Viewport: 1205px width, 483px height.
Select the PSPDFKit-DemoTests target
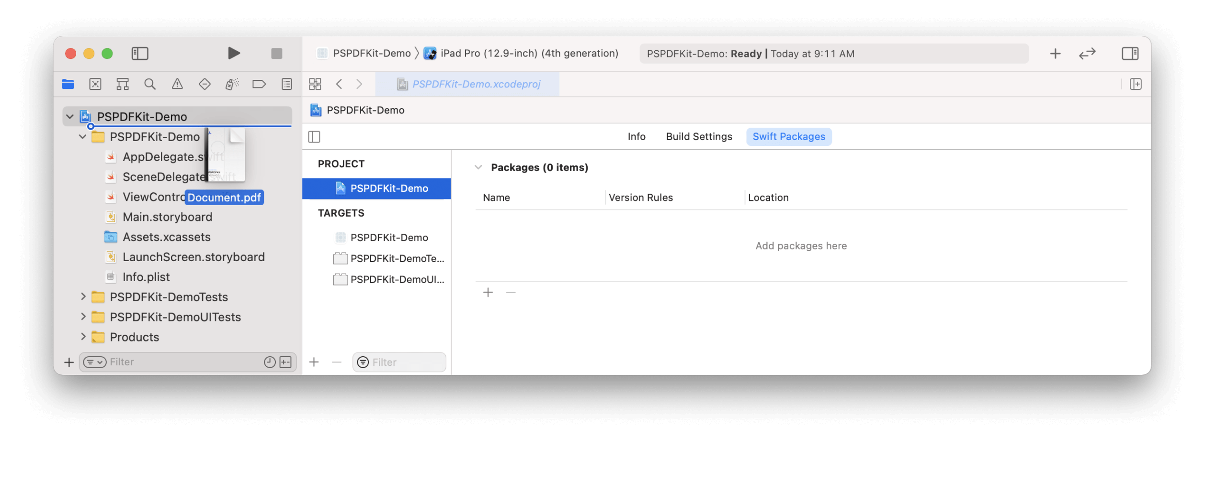click(x=397, y=258)
